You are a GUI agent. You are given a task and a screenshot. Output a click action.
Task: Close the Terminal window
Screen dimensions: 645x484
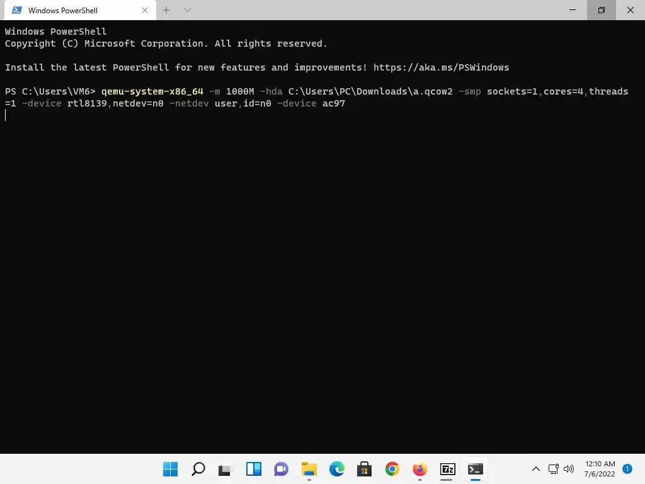pyautogui.click(x=630, y=10)
